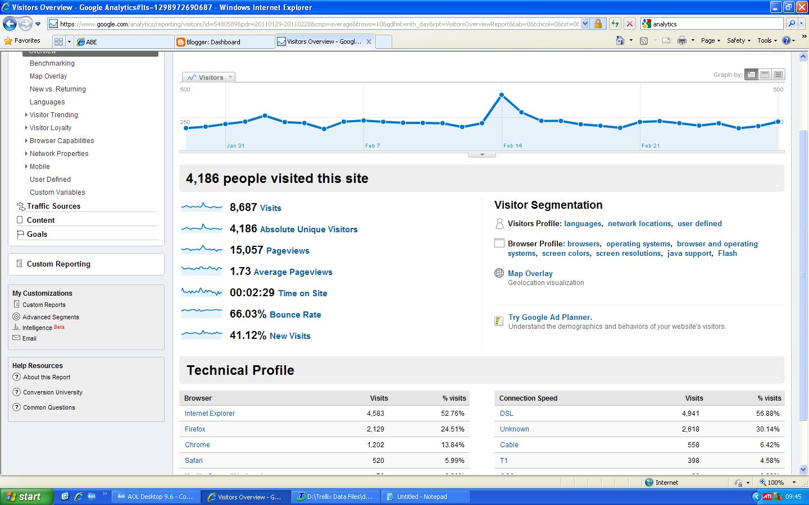809x505 pixels.
Task: Click the DSL connection speed link
Action: click(x=507, y=414)
